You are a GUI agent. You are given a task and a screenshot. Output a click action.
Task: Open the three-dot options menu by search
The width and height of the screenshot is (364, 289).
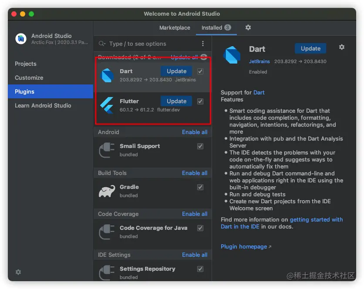202,44
